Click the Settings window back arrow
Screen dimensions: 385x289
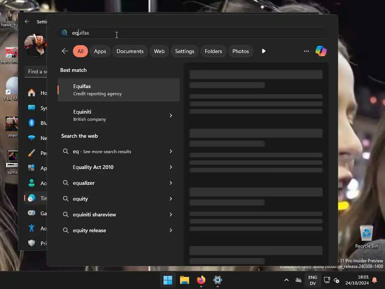click(27, 21)
